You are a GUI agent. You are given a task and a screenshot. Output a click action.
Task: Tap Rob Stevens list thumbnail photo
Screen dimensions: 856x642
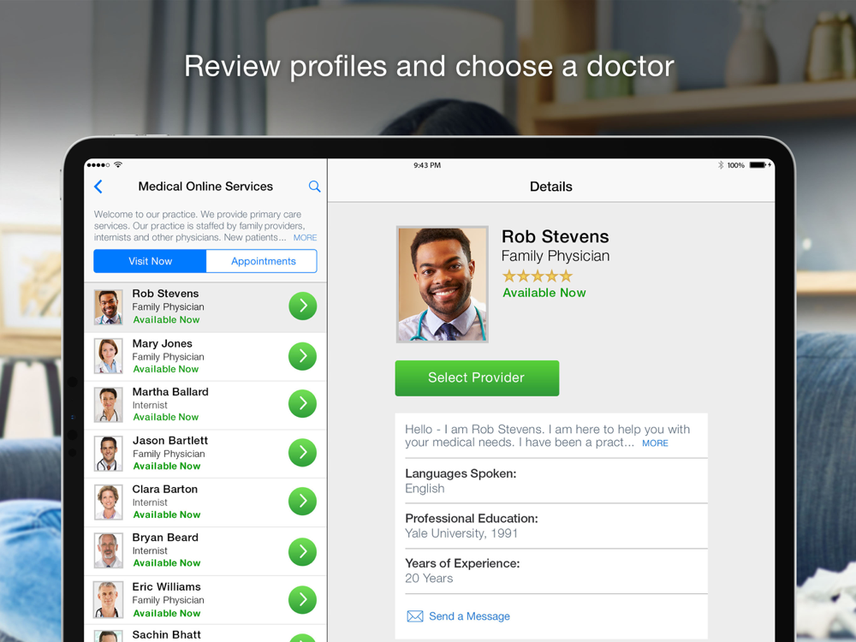(108, 307)
